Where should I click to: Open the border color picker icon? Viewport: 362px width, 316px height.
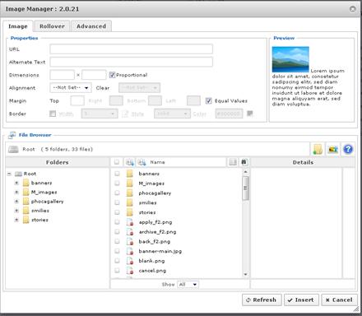[249, 114]
